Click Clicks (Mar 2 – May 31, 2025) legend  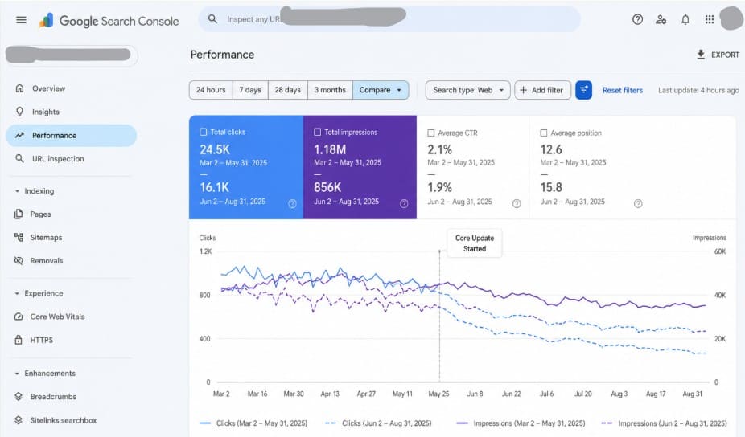click(253, 423)
